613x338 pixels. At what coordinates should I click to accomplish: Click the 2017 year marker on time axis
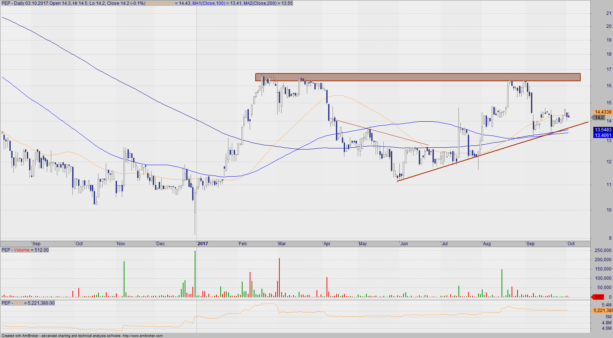(203, 244)
